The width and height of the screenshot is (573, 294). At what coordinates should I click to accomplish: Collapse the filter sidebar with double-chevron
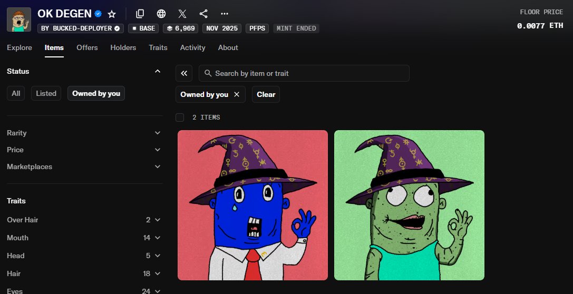click(x=184, y=73)
